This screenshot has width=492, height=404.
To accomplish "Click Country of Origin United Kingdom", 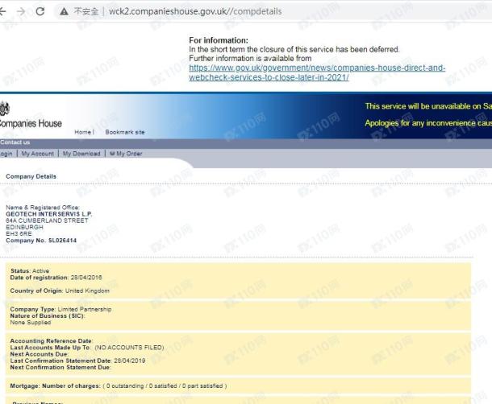I will coord(60,291).
